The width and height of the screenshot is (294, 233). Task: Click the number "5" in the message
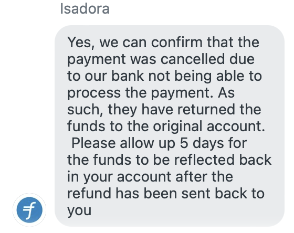pos(184,143)
